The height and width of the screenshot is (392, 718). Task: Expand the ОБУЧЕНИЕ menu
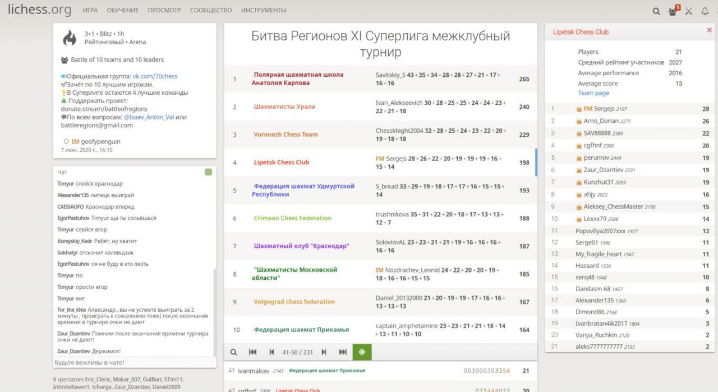[123, 10]
